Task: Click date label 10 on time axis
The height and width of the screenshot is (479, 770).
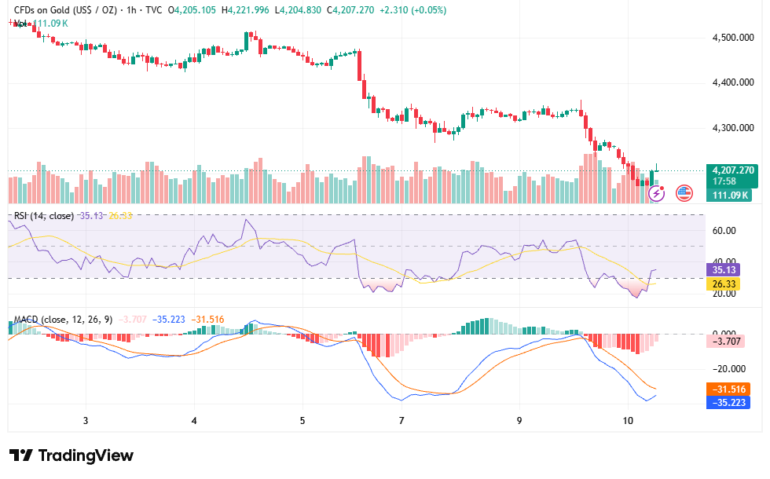Action: [628, 421]
